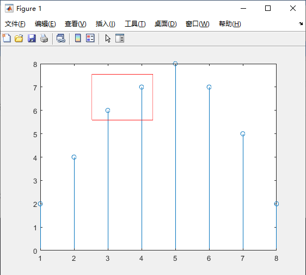Click the Open File folder icon
The width and height of the screenshot is (306, 275).
(19, 38)
